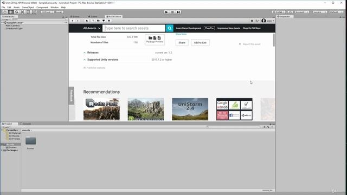
Task: Click the Plus/Pro button
Action: tap(209, 28)
